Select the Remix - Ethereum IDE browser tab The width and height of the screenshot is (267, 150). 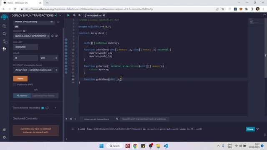pos(22,3)
